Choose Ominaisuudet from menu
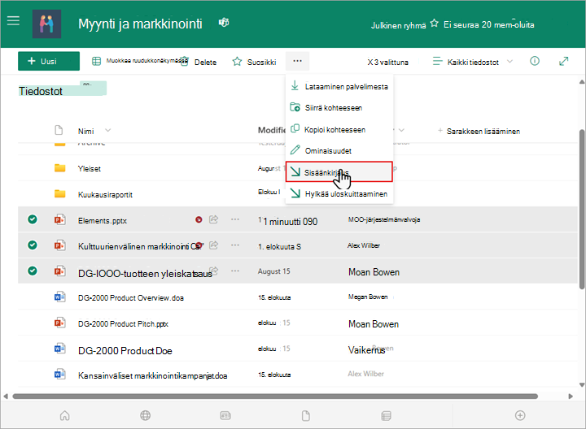Image resolution: width=586 pixels, height=429 pixels. 339,150
